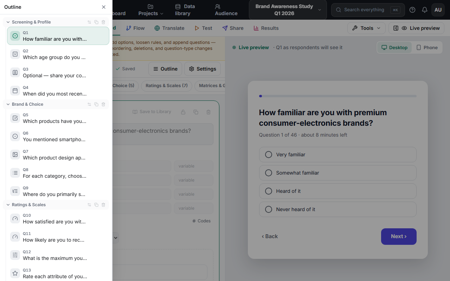Click the Search everything field
This screenshot has height=281, width=450.
tap(368, 10)
